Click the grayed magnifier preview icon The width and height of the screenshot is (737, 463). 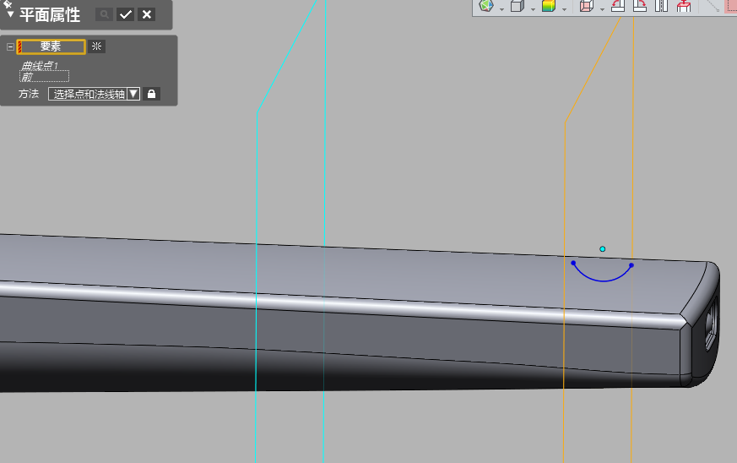[x=105, y=14]
